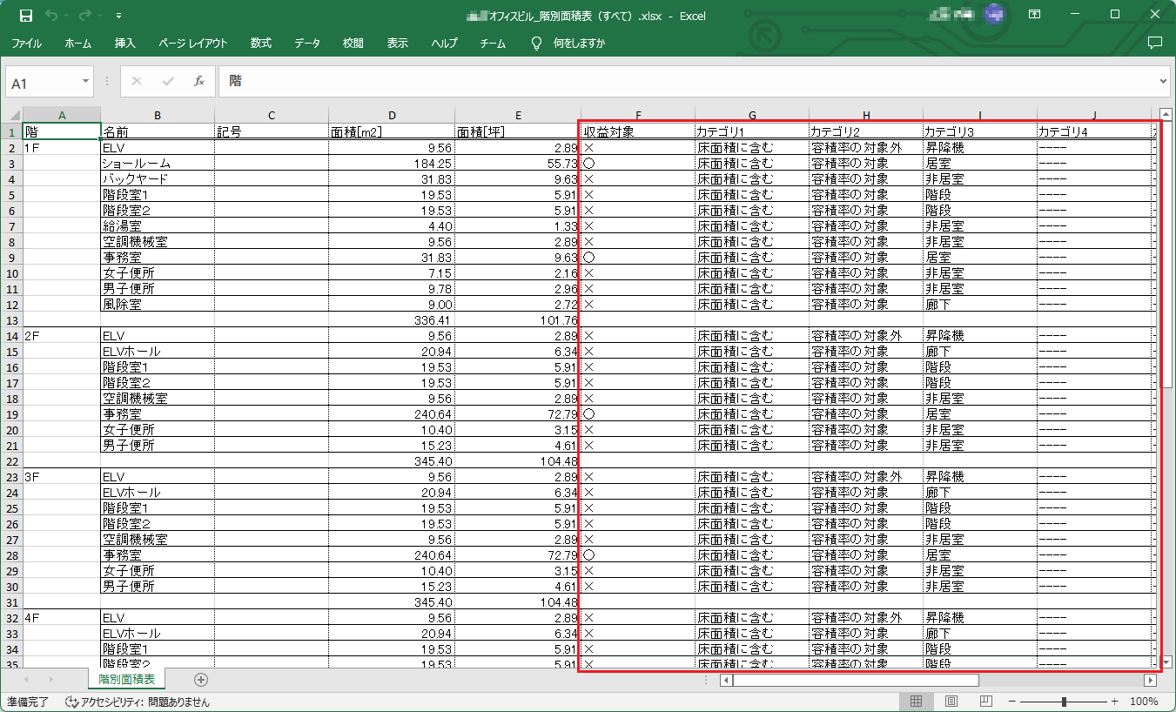Switch to Normal view icon
Screen dimensions: 1176x712
click(916, 701)
